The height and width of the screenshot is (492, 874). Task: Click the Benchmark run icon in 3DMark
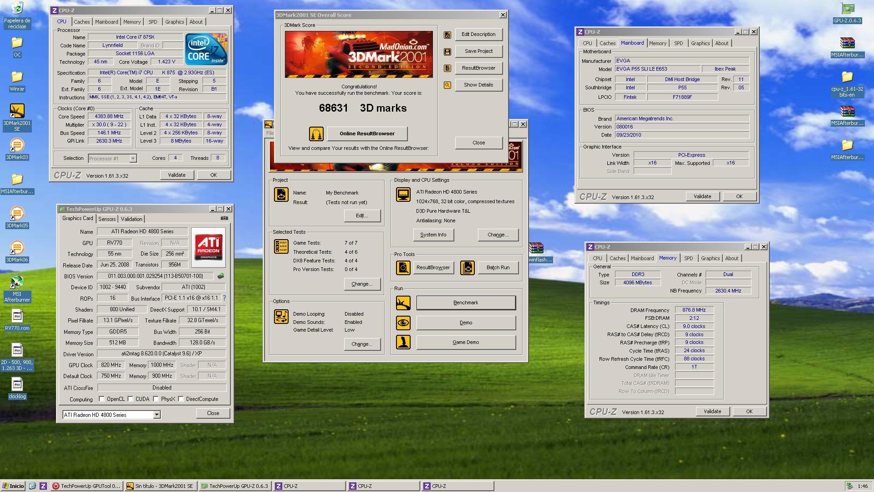(403, 303)
